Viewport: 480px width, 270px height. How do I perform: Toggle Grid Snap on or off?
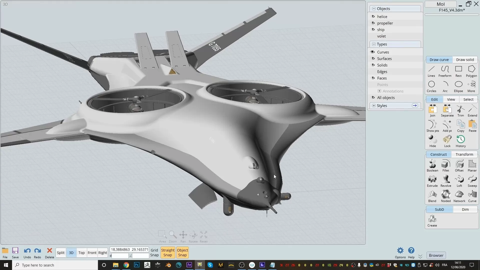point(154,252)
